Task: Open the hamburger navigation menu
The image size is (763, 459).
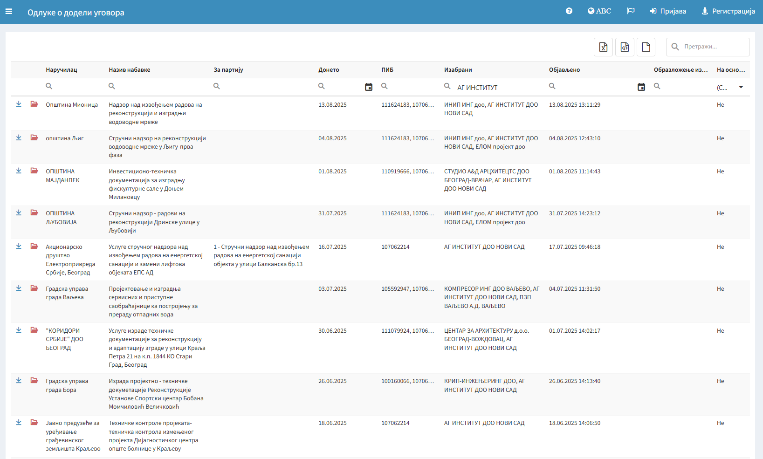Action: 9,12
